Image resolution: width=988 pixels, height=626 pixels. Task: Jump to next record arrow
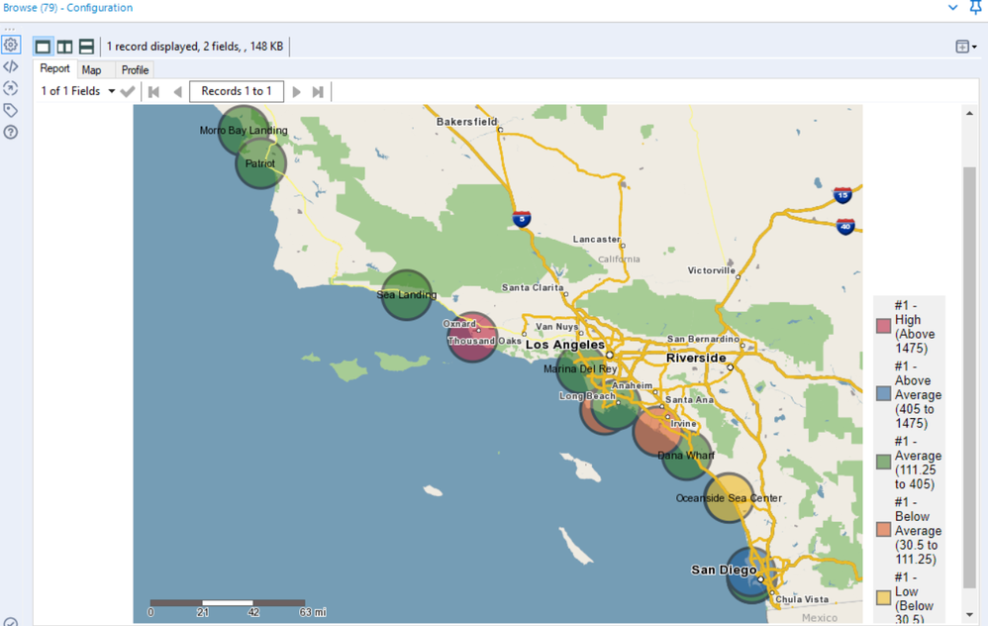(x=296, y=92)
